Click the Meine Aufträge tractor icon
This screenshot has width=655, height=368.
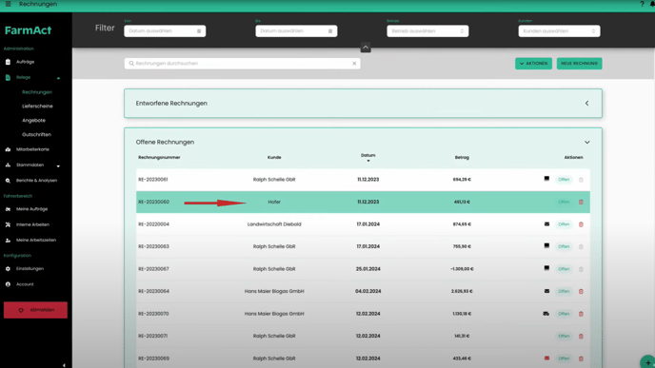coord(8,209)
